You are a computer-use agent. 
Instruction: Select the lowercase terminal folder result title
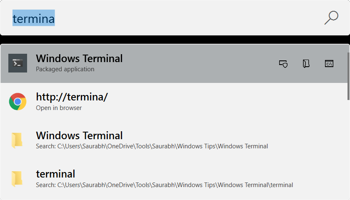pyautogui.click(x=55, y=174)
